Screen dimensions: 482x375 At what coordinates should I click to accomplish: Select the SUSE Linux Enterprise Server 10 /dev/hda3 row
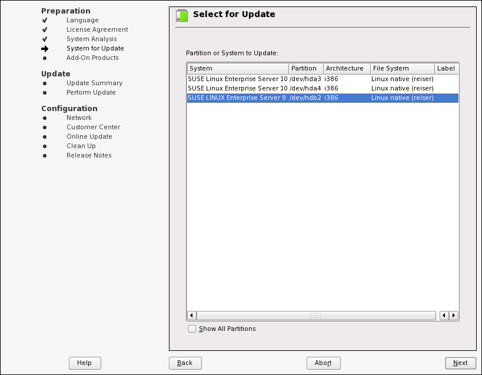point(323,79)
